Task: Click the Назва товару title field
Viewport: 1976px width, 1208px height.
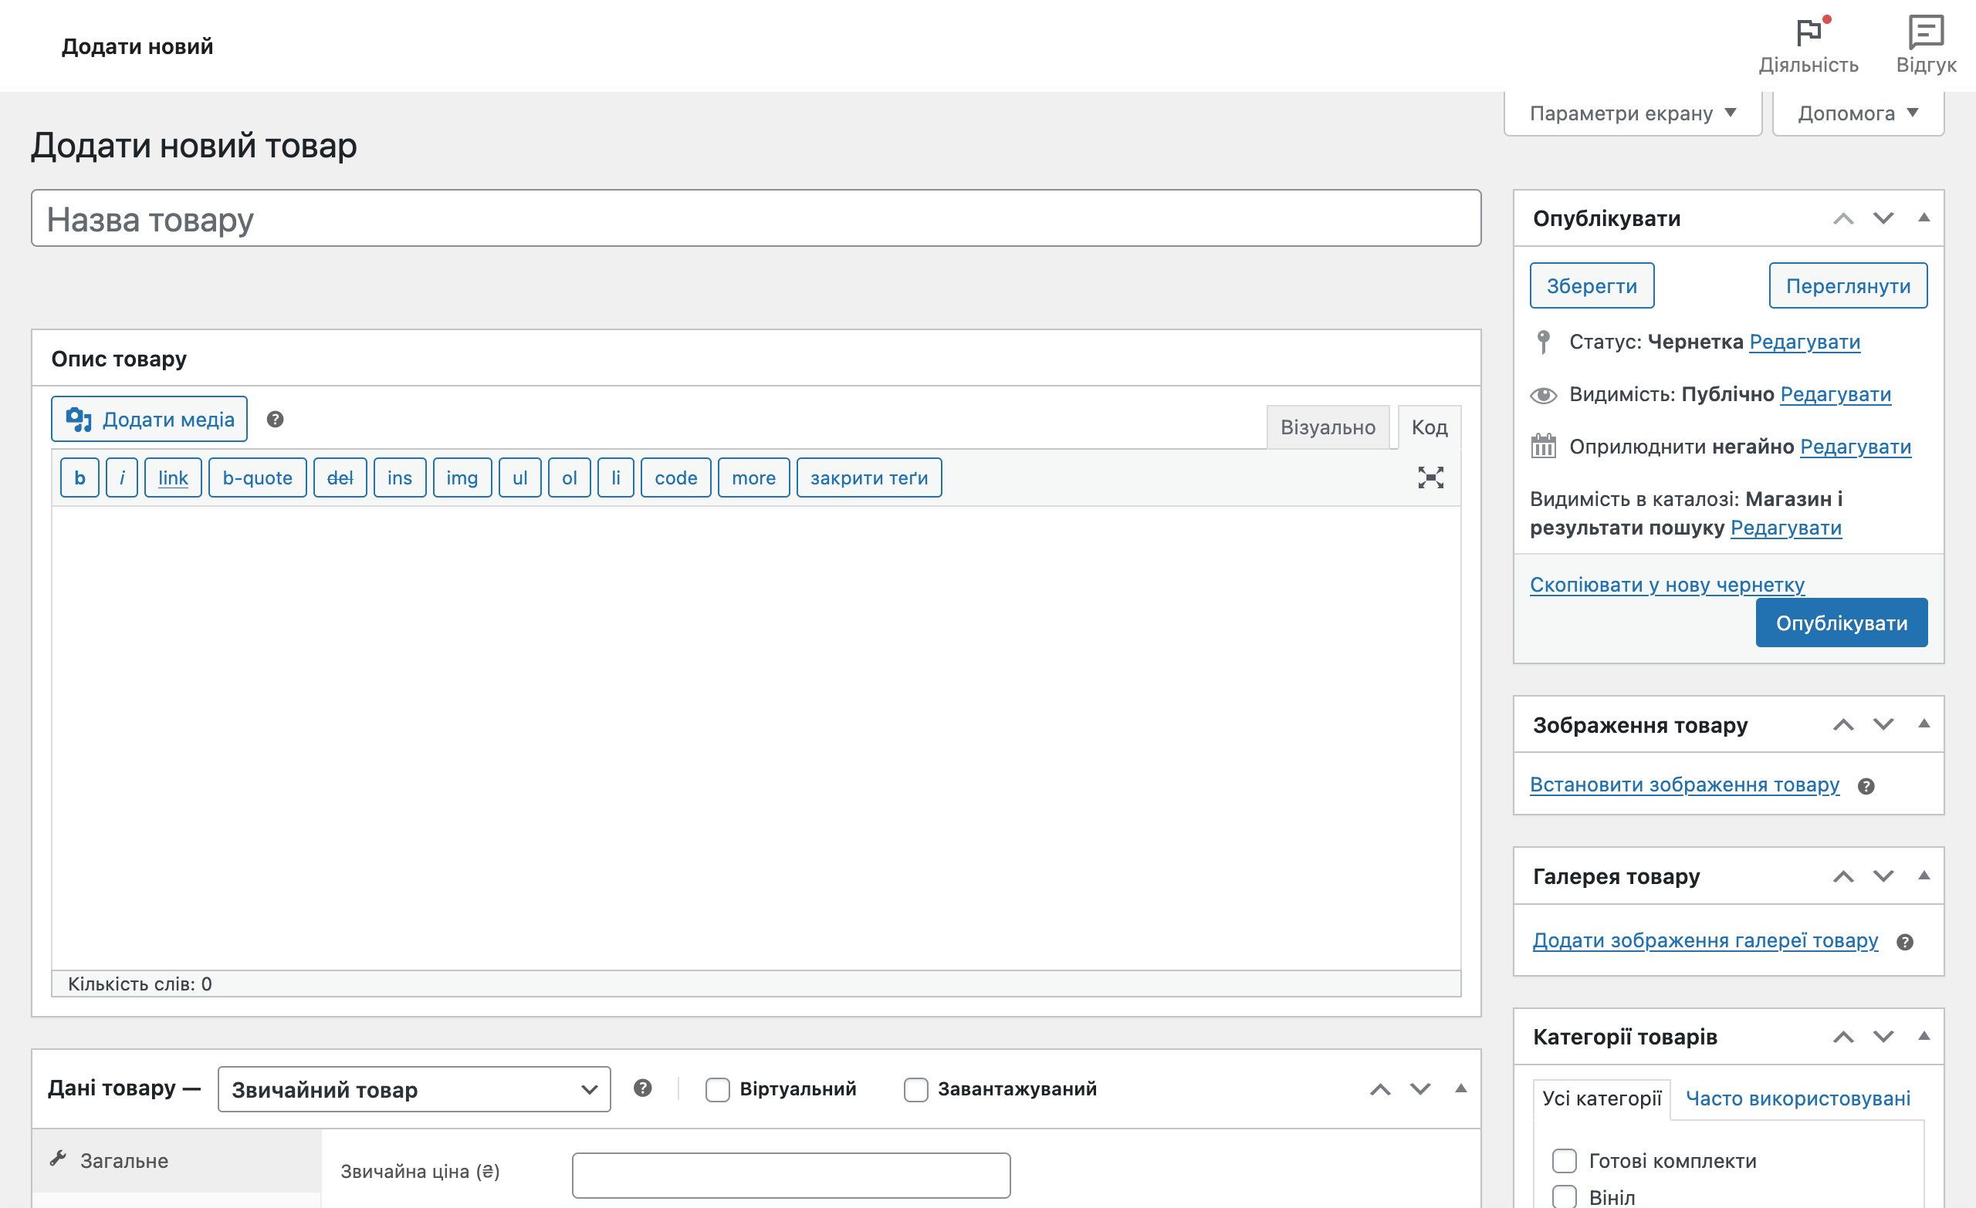Action: click(x=756, y=219)
